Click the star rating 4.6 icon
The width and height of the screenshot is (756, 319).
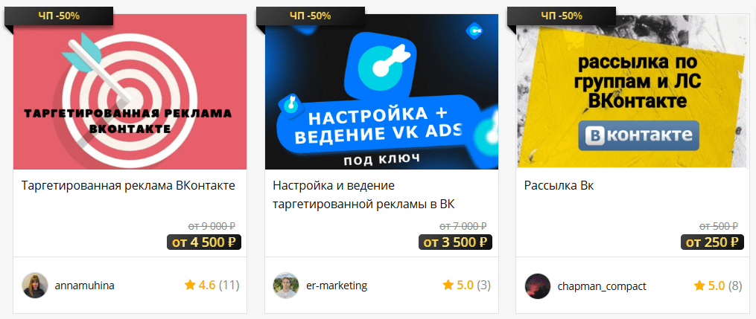[189, 286]
